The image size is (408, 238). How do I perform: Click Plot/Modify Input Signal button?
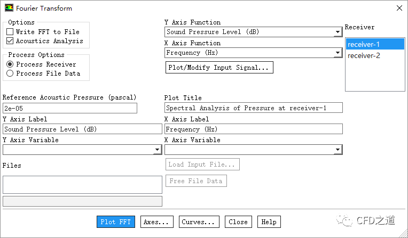pyautogui.click(x=219, y=68)
